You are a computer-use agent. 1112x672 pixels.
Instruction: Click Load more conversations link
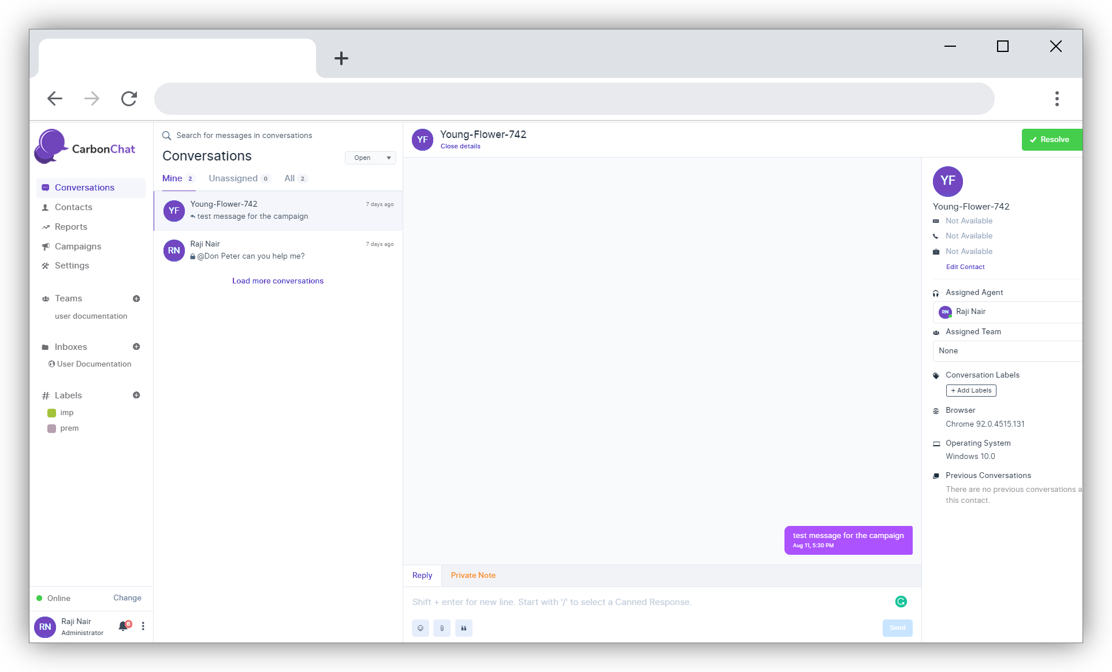tap(278, 281)
